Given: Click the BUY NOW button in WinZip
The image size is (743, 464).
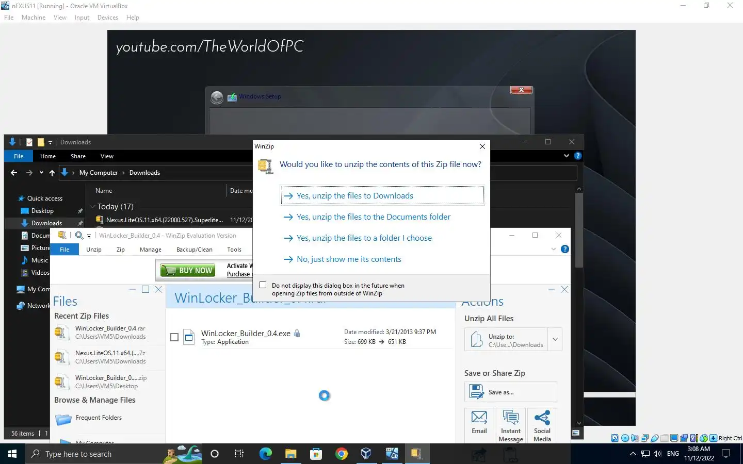Looking at the screenshot, I should (x=187, y=270).
